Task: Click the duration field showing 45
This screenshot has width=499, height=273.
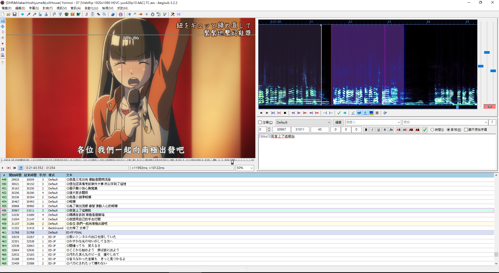Action: tap(320, 129)
